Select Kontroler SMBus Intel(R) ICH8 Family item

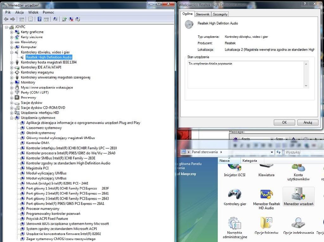(x=61, y=158)
